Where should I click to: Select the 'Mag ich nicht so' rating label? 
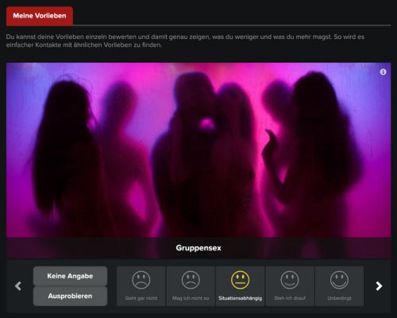coord(191,298)
